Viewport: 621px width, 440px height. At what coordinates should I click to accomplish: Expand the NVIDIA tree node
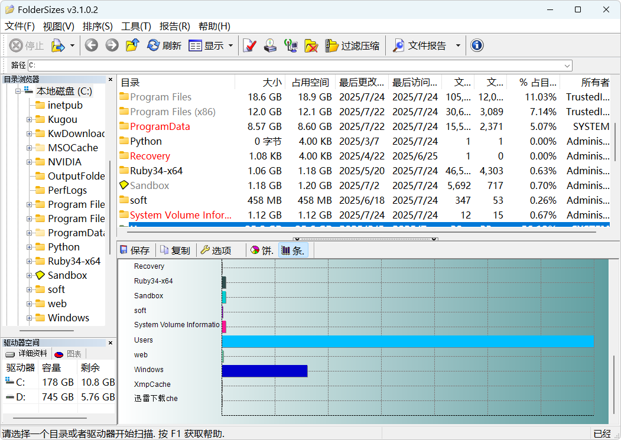(x=30, y=162)
